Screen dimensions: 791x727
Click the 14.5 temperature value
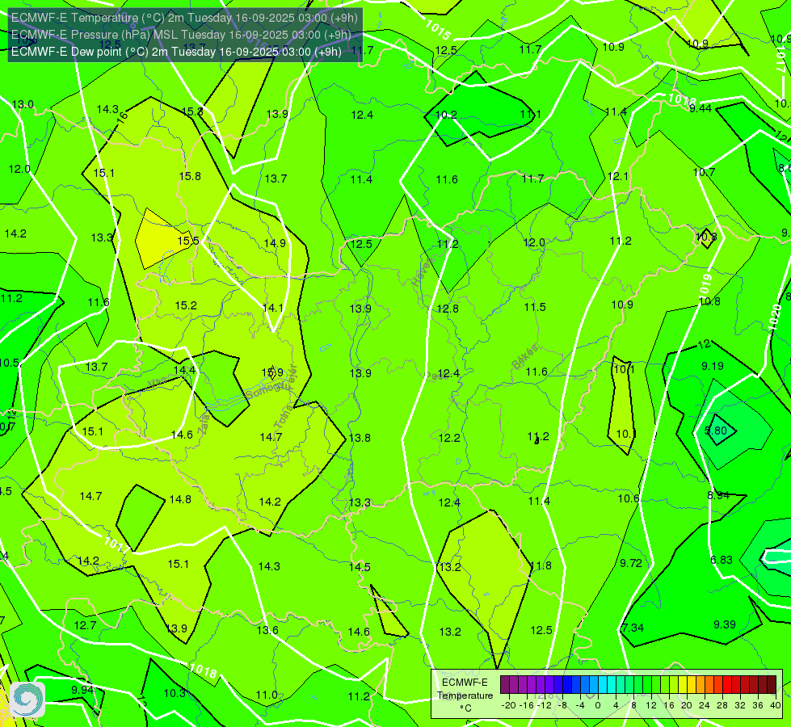(x=360, y=567)
